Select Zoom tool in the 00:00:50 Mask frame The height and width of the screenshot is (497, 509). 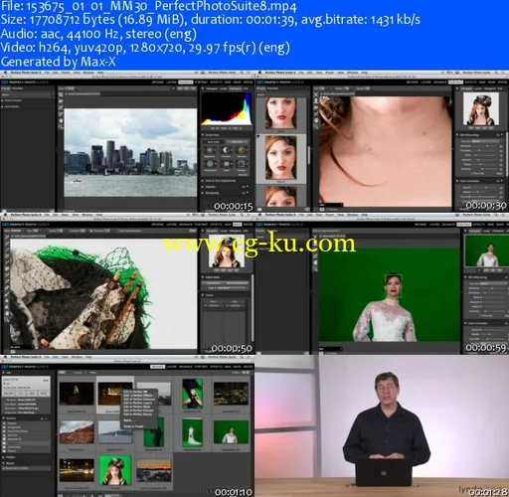pyautogui.click(x=6, y=319)
